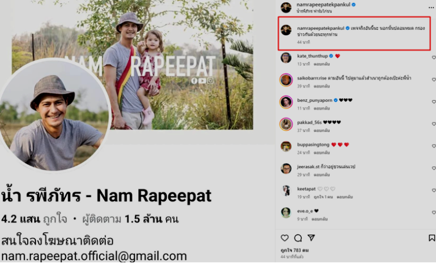Reply to jeerasak.st comment

[322, 175]
